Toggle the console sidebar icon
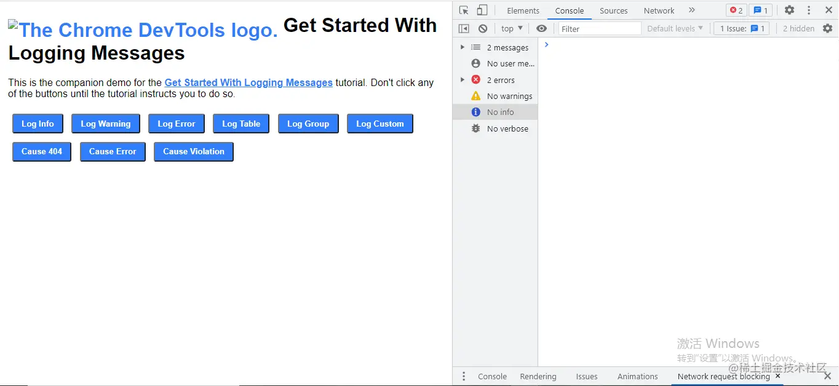Viewport: 839px width, 386px height. click(x=464, y=28)
